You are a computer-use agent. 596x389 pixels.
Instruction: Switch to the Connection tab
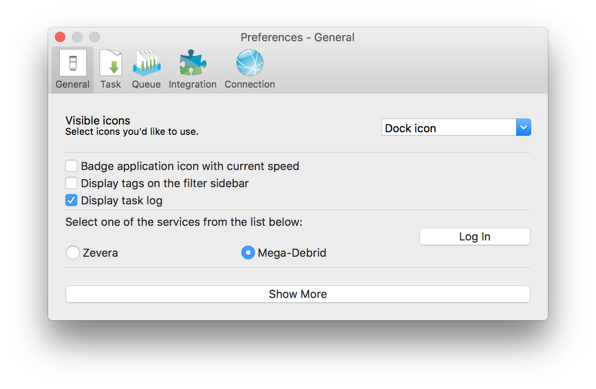point(249,69)
